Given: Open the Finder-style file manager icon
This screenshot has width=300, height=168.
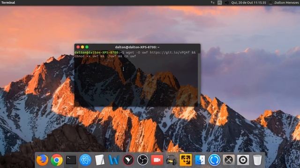Looking at the screenshot, I should click(x=200, y=160).
